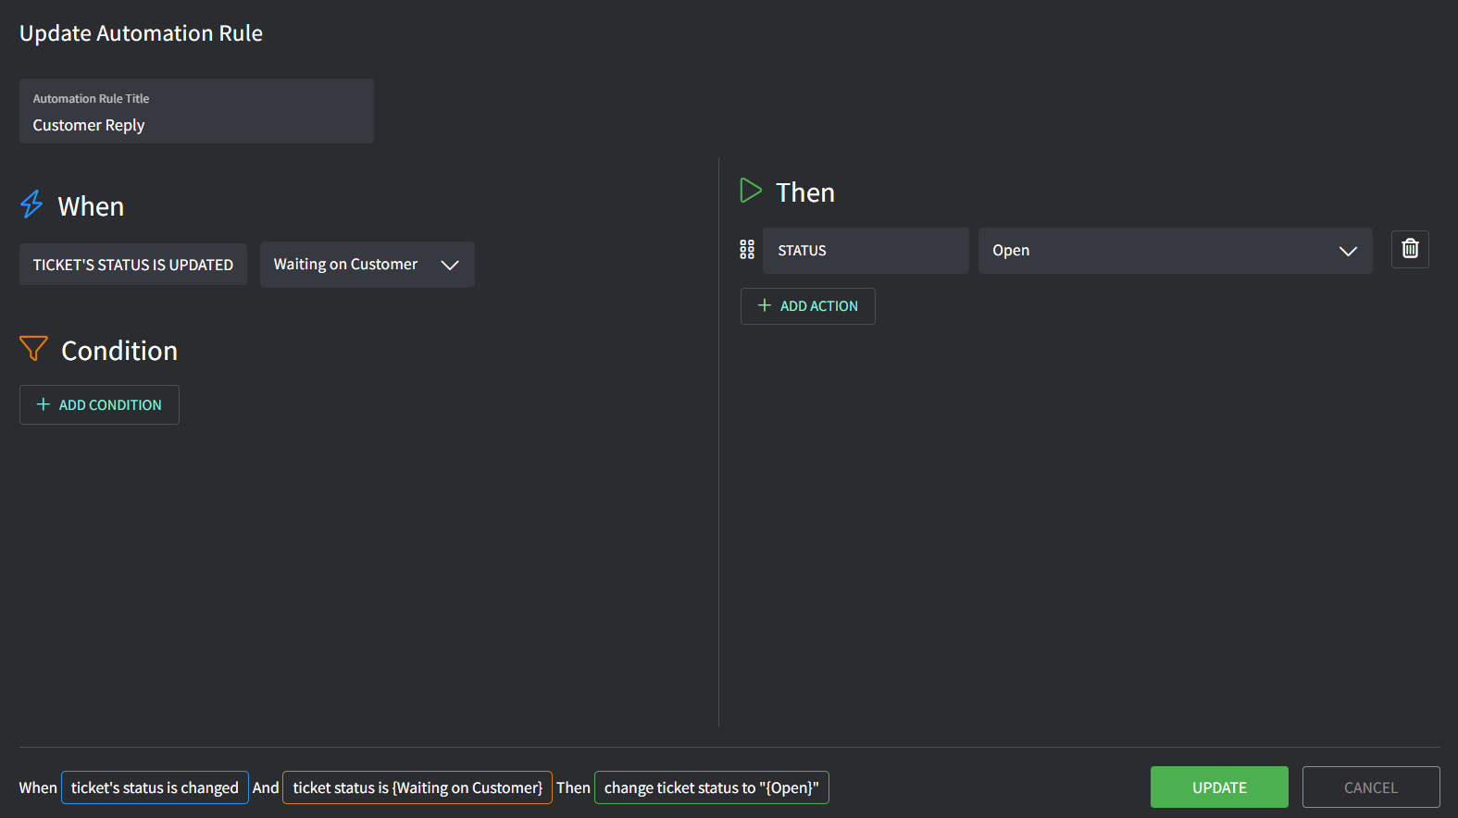
Task: Click the orange funnel Condition icon
Action: pyautogui.click(x=33, y=349)
